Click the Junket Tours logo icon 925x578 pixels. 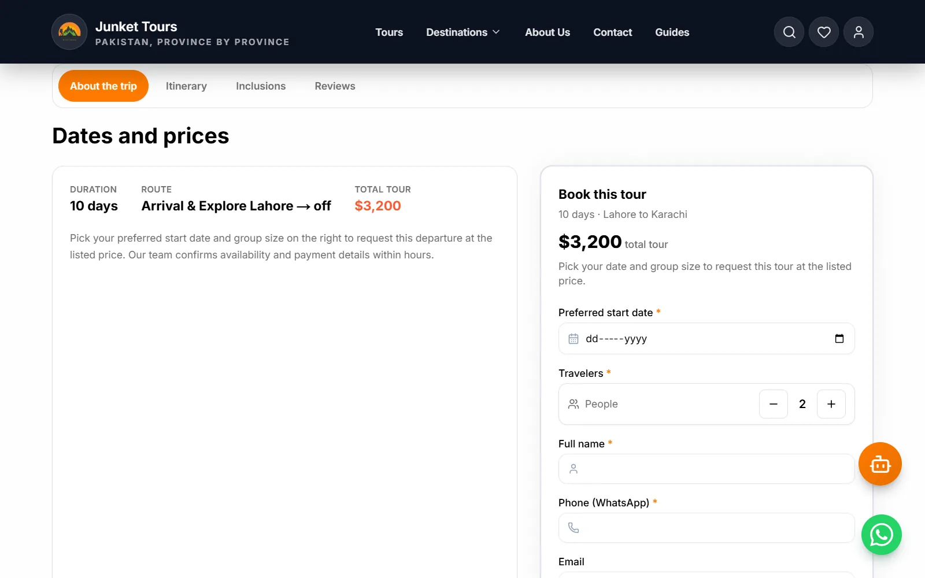coord(69,32)
